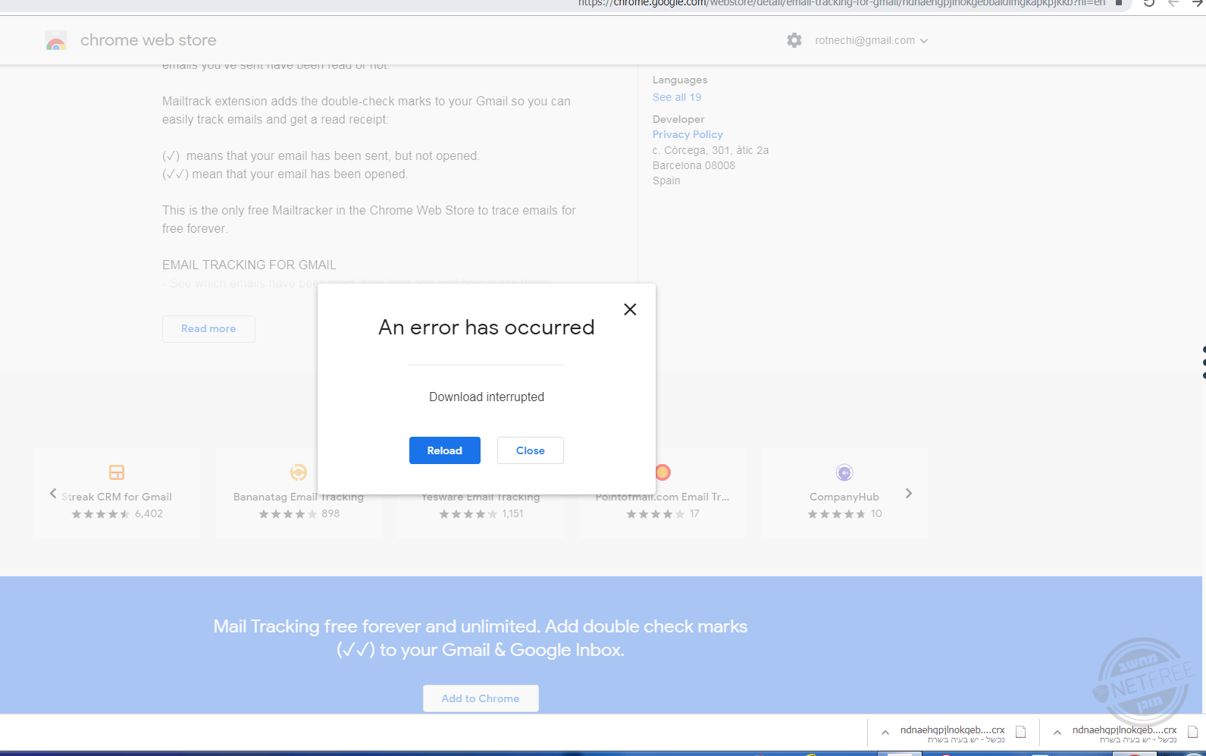The height and width of the screenshot is (756, 1206).
Task: Open options chevron of the left .crx download
Action: 885,732
